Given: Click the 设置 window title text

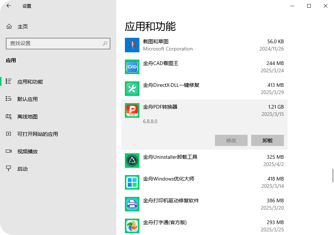Looking at the screenshot, I should pos(27,6).
